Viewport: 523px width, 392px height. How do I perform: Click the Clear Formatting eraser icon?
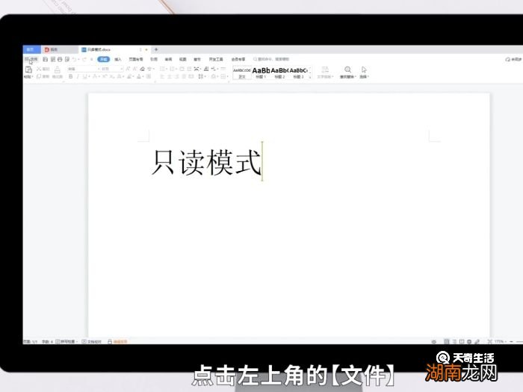[x=143, y=69]
